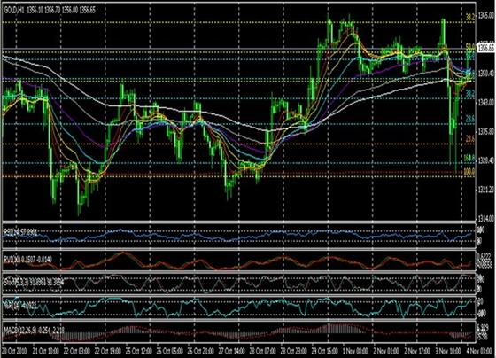The width and height of the screenshot is (496, 358).
Task: Select the MACD(12,26,9) indicator label
Action: tap(35, 331)
